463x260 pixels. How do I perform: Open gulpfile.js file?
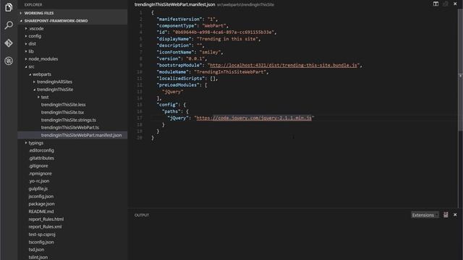38,188
